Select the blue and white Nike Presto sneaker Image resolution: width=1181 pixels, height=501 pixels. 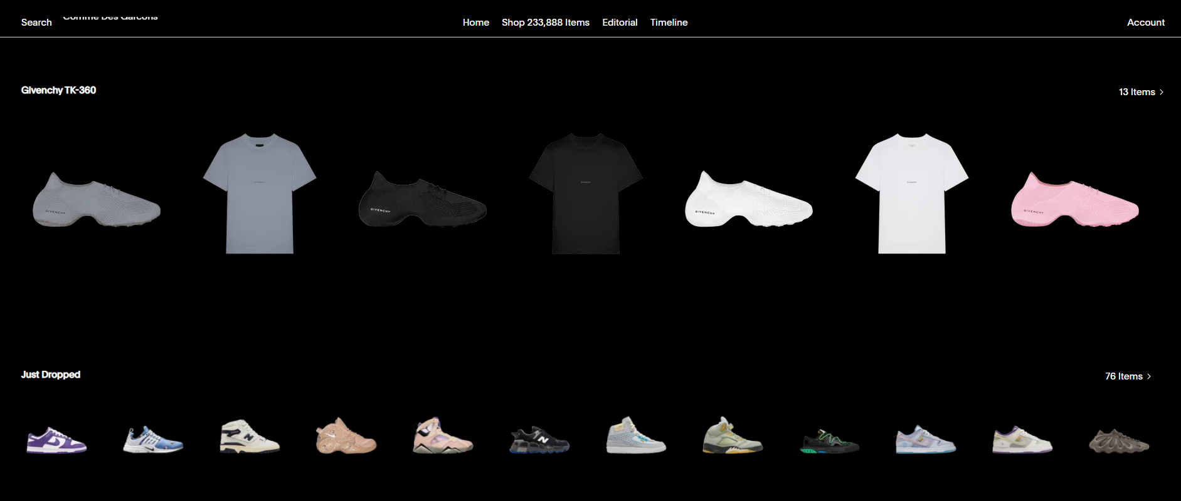tap(153, 440)
